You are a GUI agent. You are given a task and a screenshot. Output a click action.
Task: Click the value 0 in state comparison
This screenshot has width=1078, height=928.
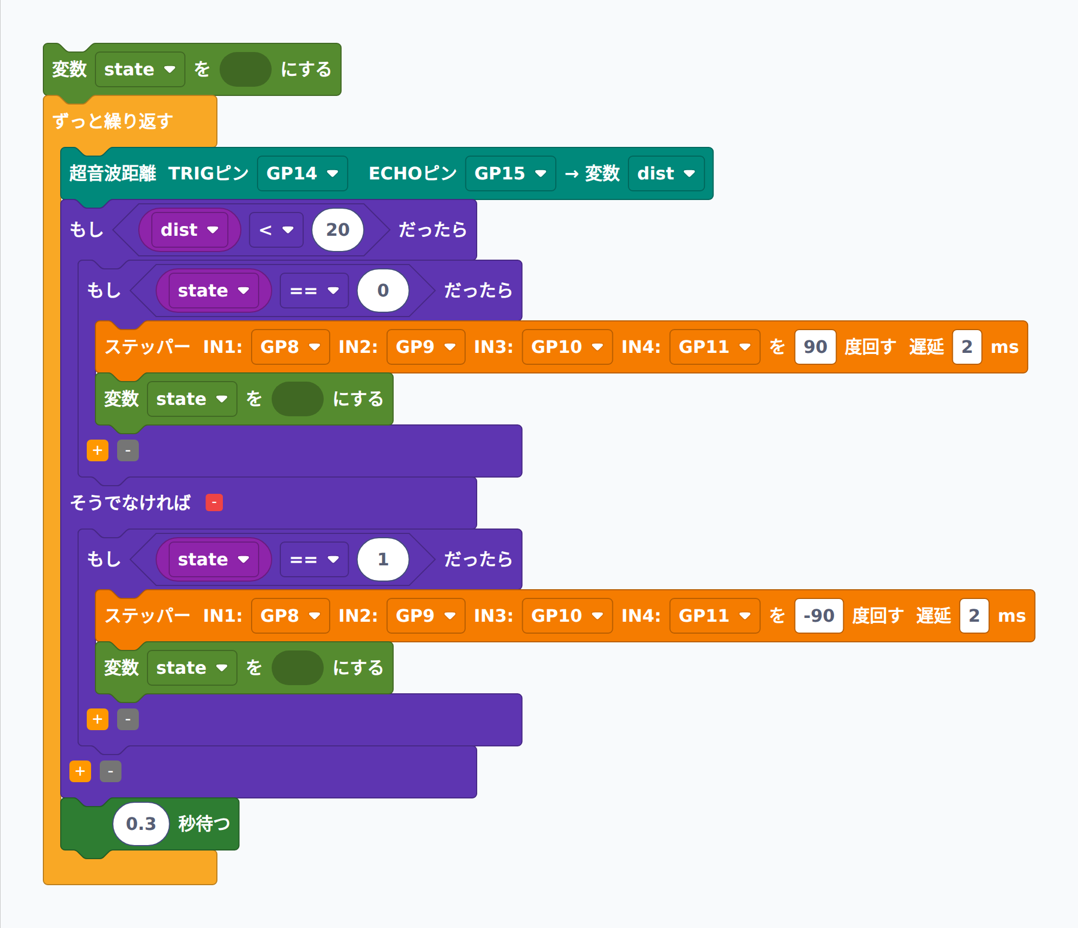click(x=383, y=291)
